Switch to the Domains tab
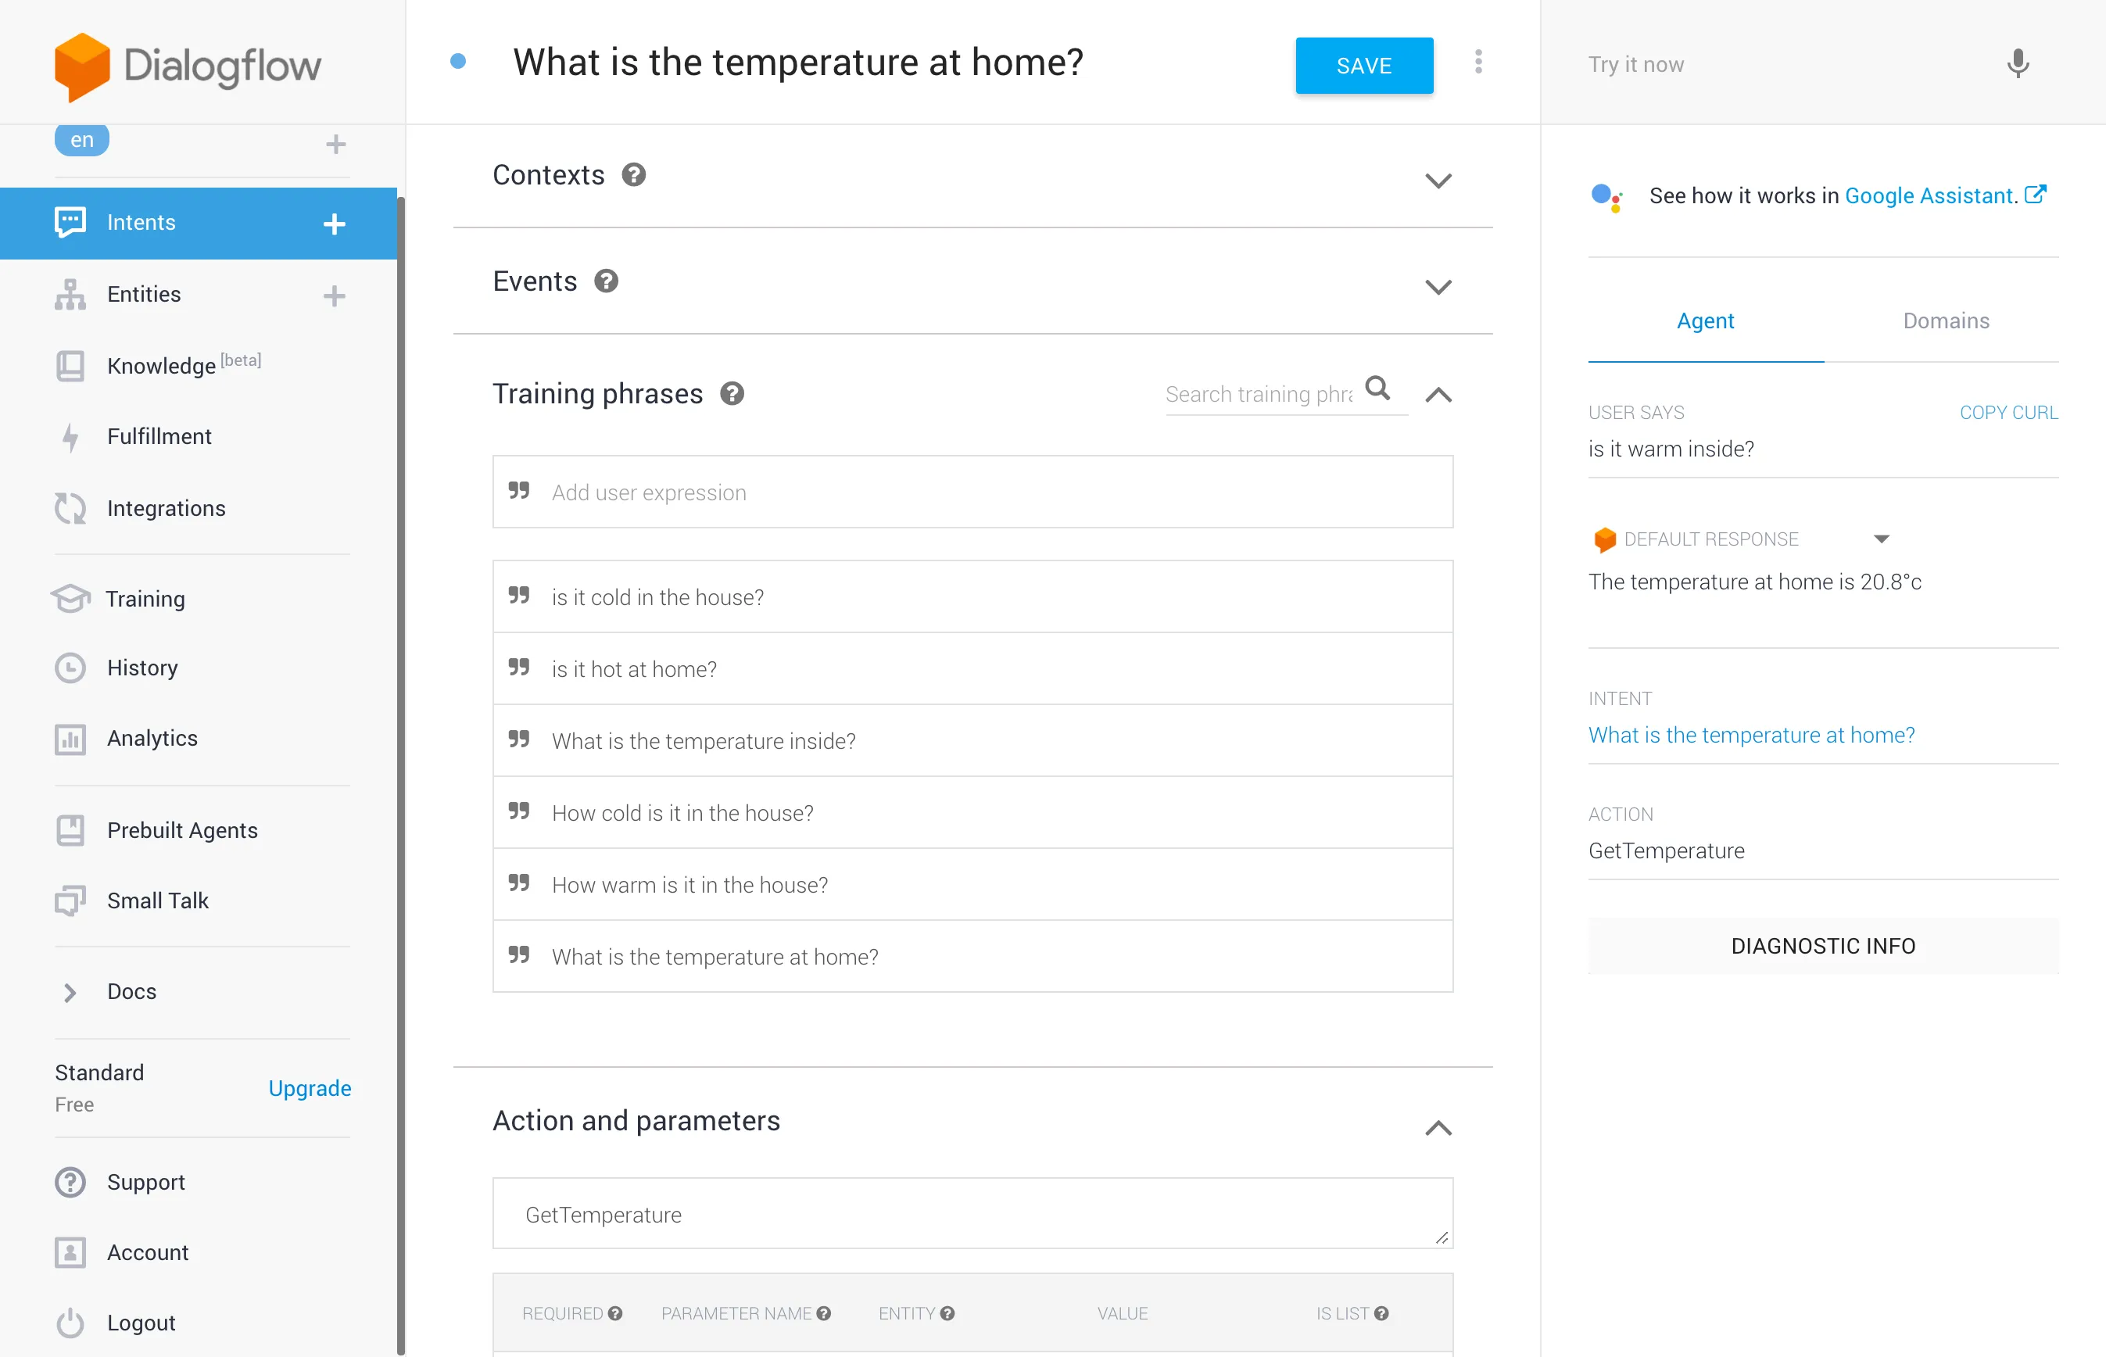The height and width of the screenshot is (1357, 2106). click(1946, 320)
